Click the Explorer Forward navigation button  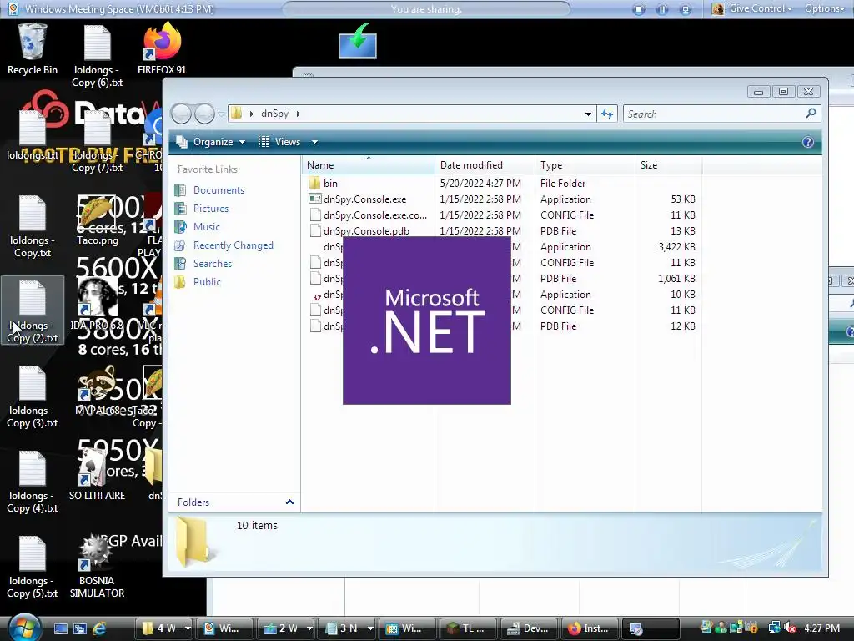pos(205,114)
